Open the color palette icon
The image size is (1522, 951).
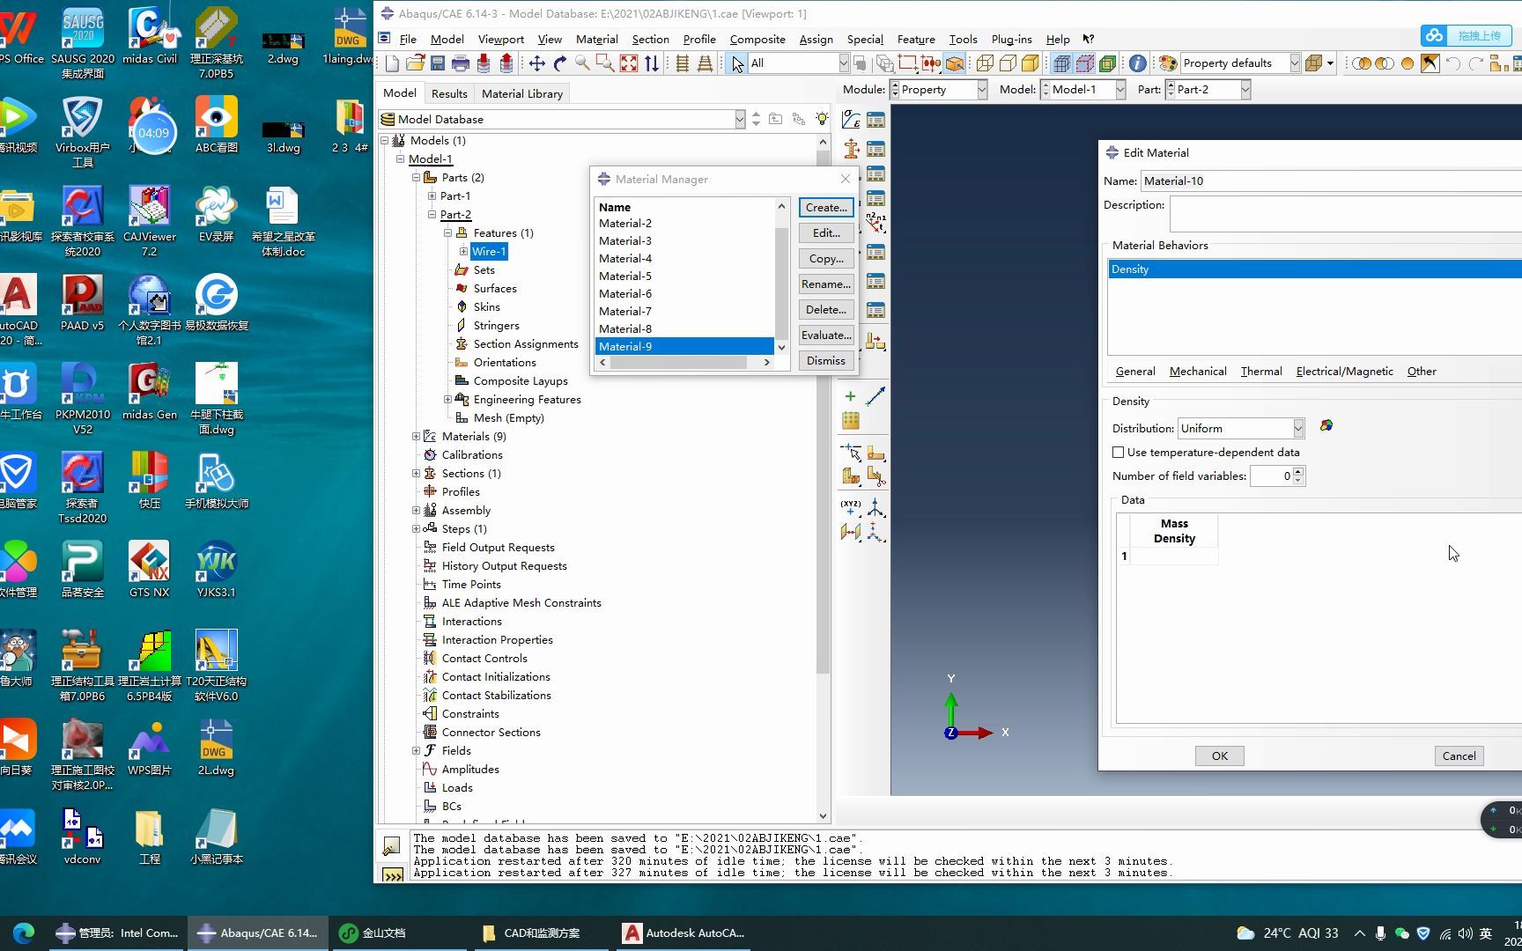pos(1168,63)
